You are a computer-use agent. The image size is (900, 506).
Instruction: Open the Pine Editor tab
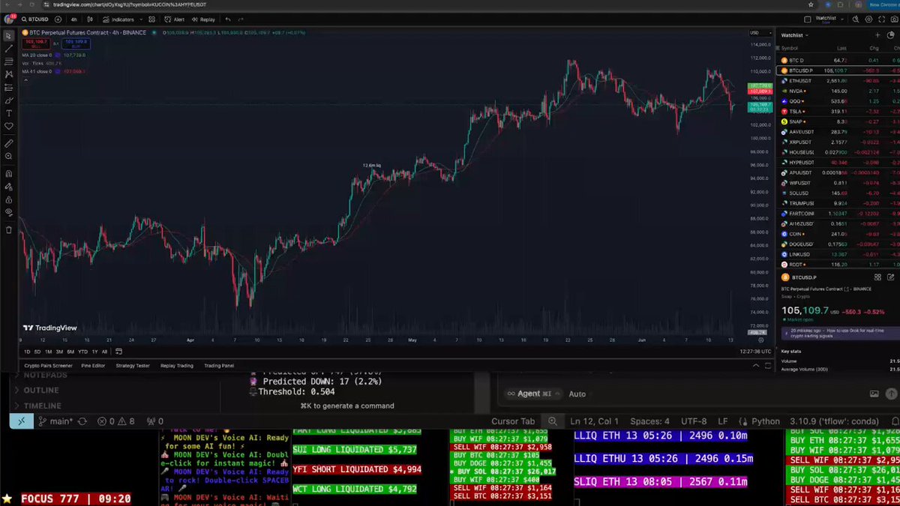coord(94,366)
